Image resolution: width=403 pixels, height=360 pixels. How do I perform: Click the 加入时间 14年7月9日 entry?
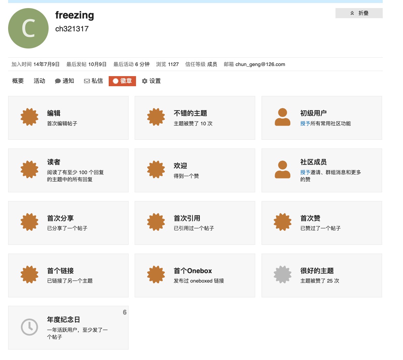click(35, 64)
